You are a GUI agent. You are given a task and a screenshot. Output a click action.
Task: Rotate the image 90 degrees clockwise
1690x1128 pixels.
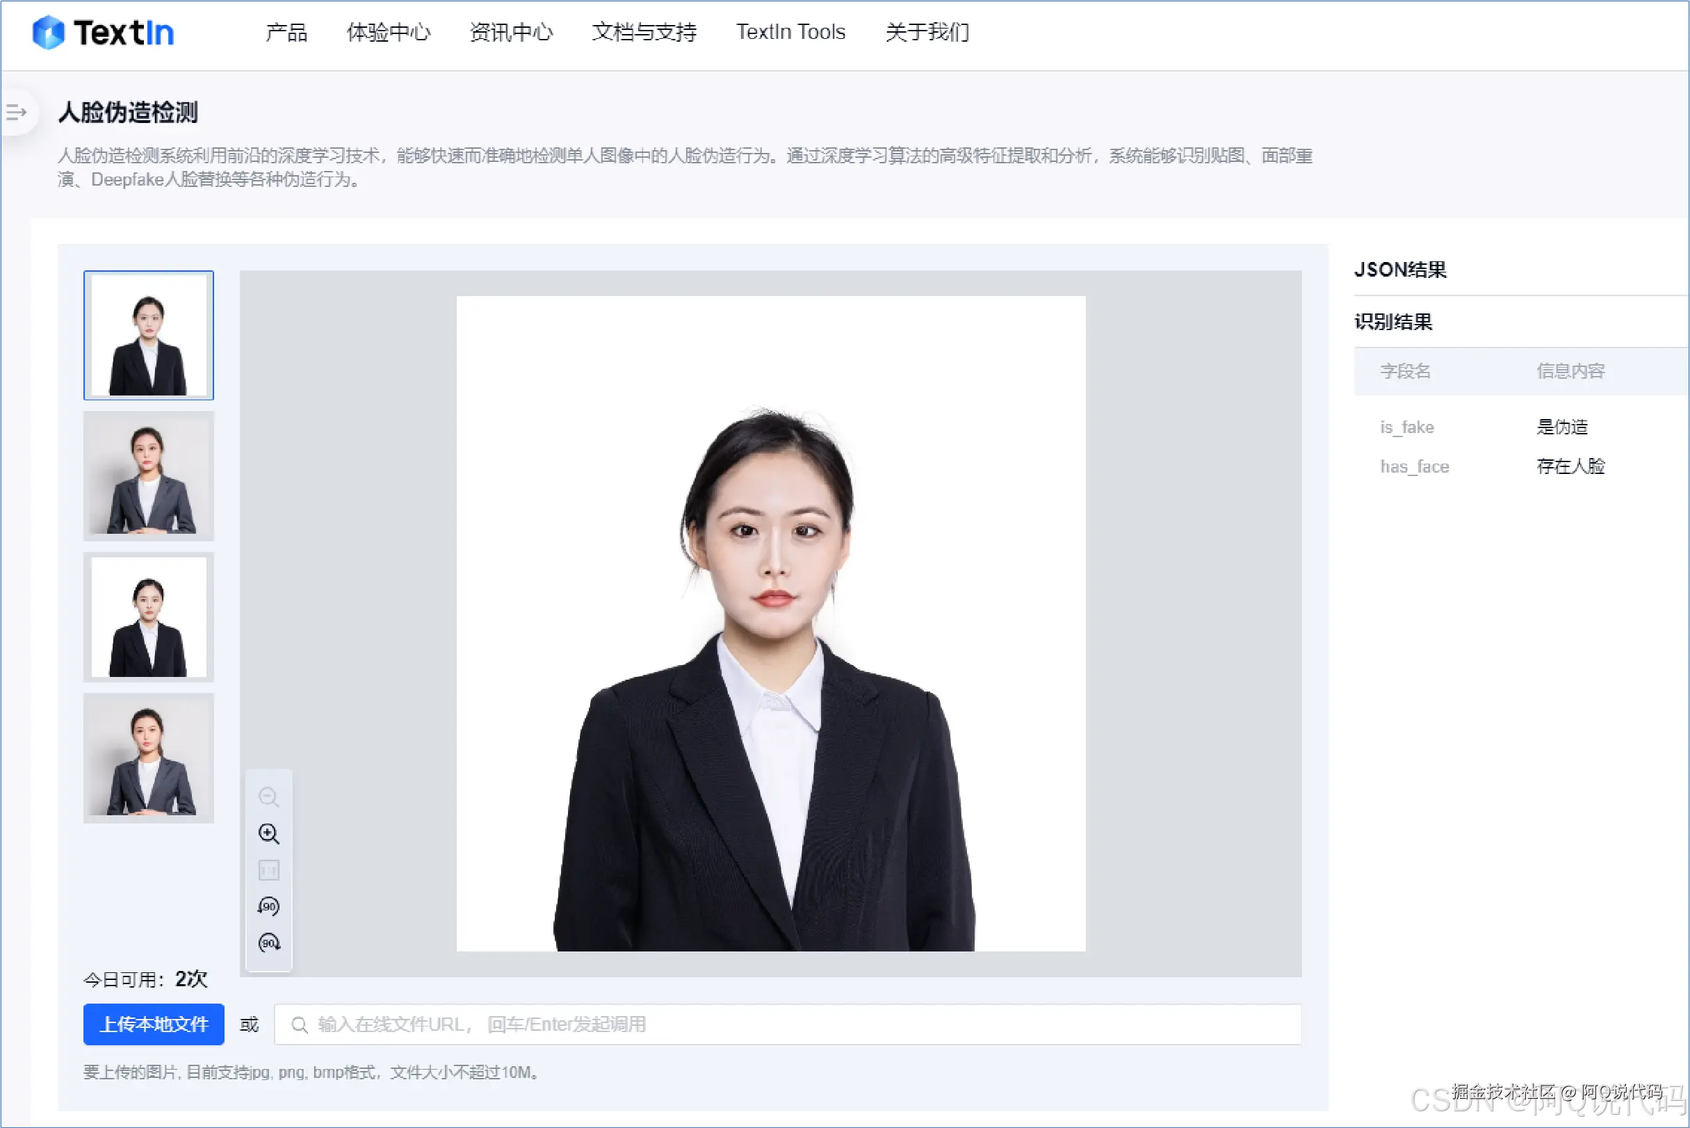click(x=268, y=943)
